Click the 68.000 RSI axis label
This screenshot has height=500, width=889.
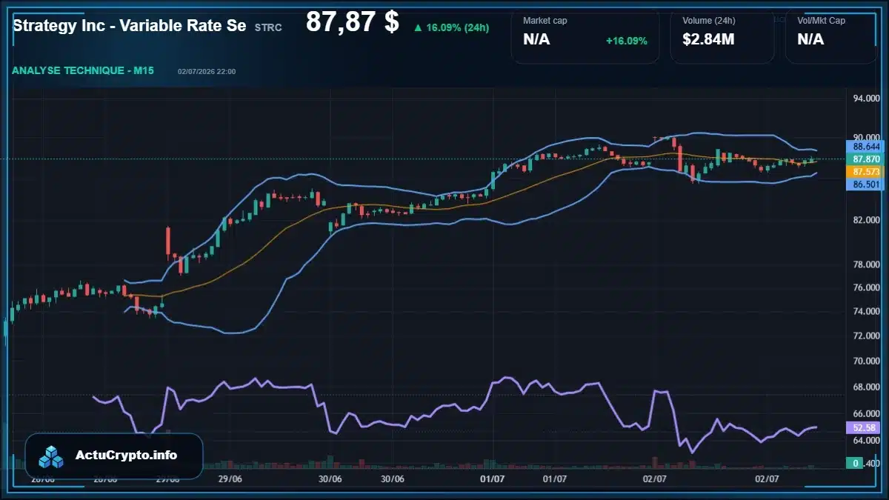[866, 387]
